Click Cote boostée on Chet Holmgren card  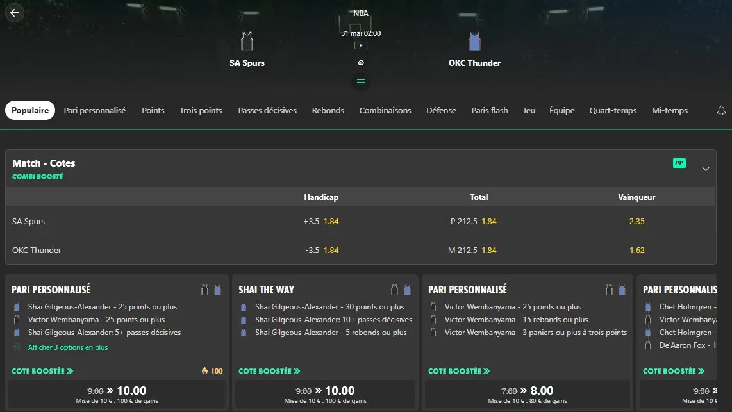coord(674,371)
